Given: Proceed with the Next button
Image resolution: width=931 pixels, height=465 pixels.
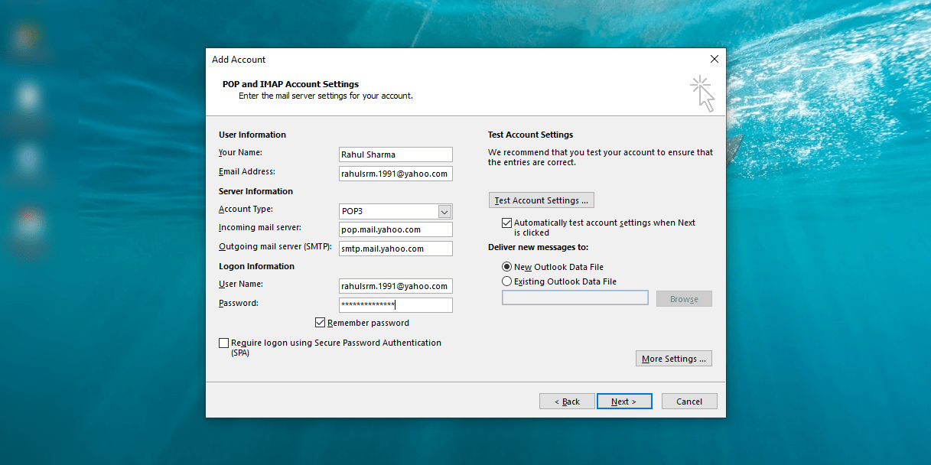Looking at the screenshot, I should click(624, 402).
